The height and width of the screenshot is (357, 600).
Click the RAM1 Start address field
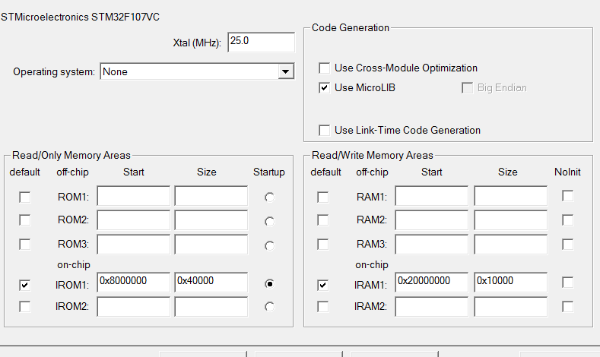pyautogui.click(x=432, y=196)
